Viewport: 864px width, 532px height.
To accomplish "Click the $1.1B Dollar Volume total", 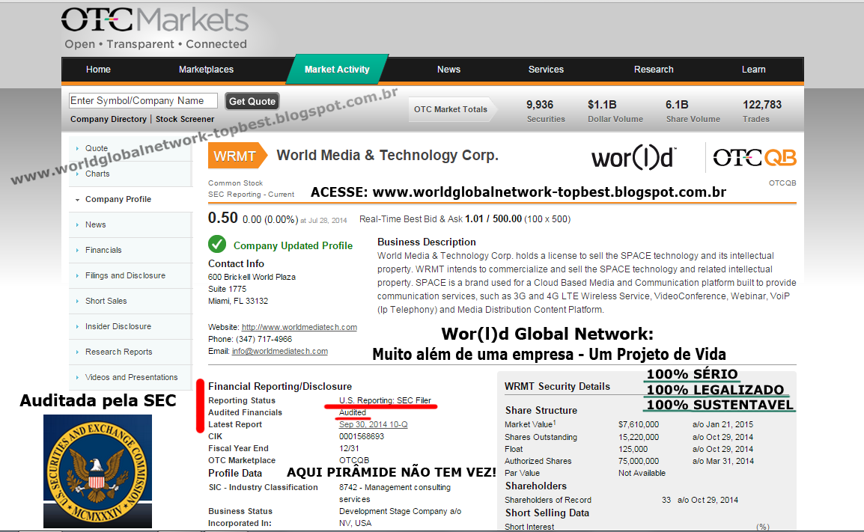I will pos(615,111).
